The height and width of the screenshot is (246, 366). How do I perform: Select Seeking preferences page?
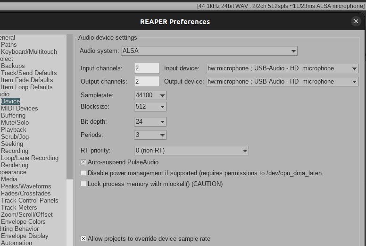12,144
